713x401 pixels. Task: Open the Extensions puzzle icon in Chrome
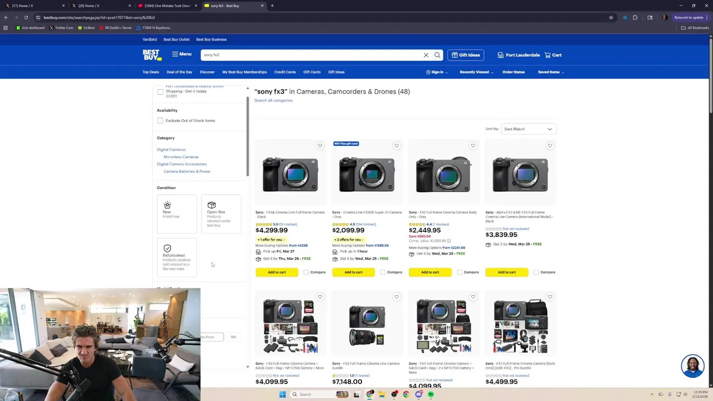(x=635, y=17)
